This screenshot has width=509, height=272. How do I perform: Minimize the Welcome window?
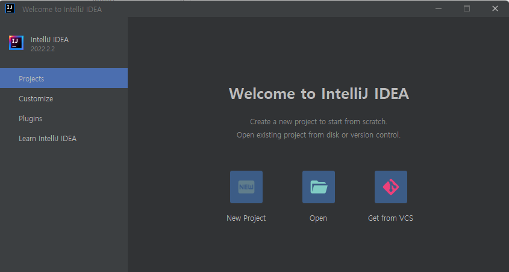tap(439, 9)
